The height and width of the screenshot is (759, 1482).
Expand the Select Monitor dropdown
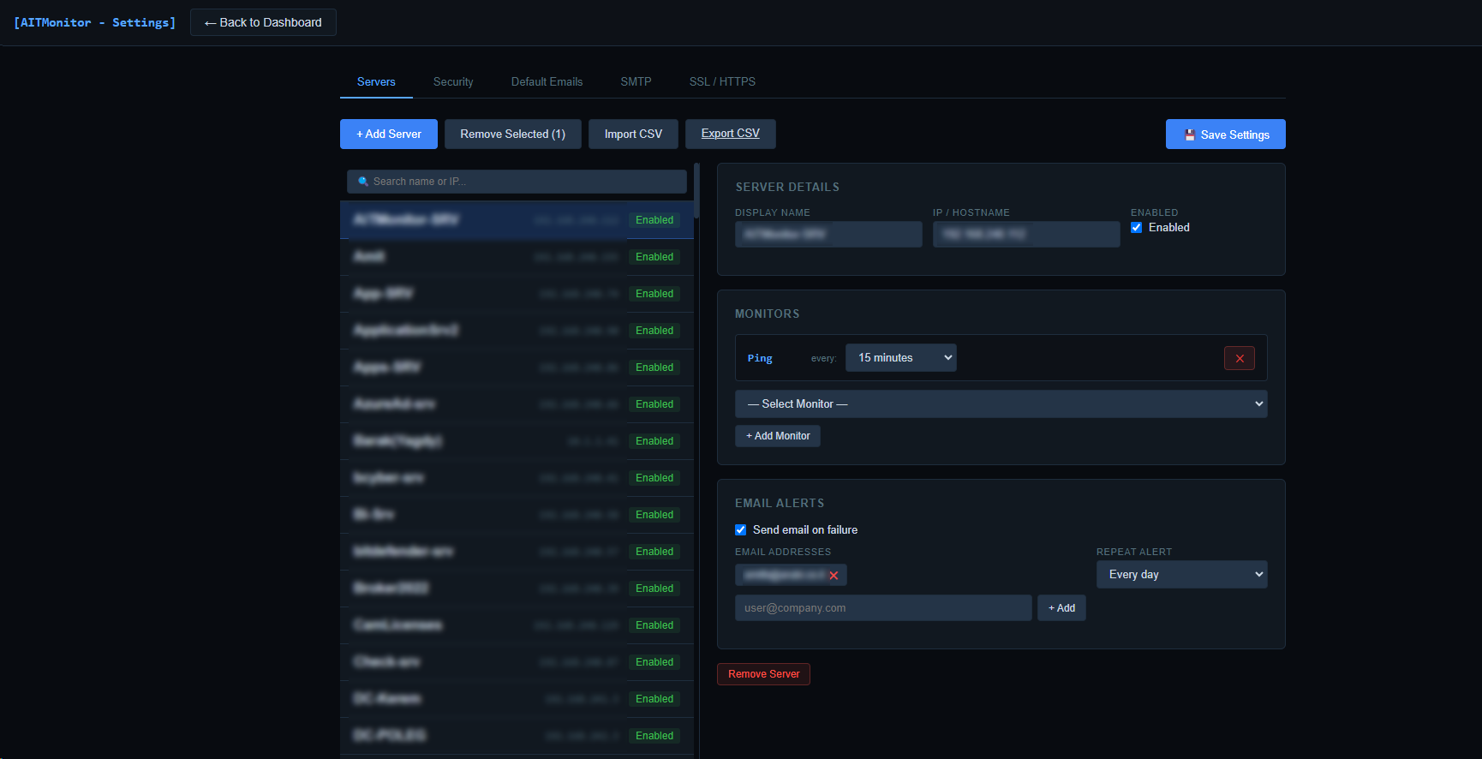point(1001,404)
